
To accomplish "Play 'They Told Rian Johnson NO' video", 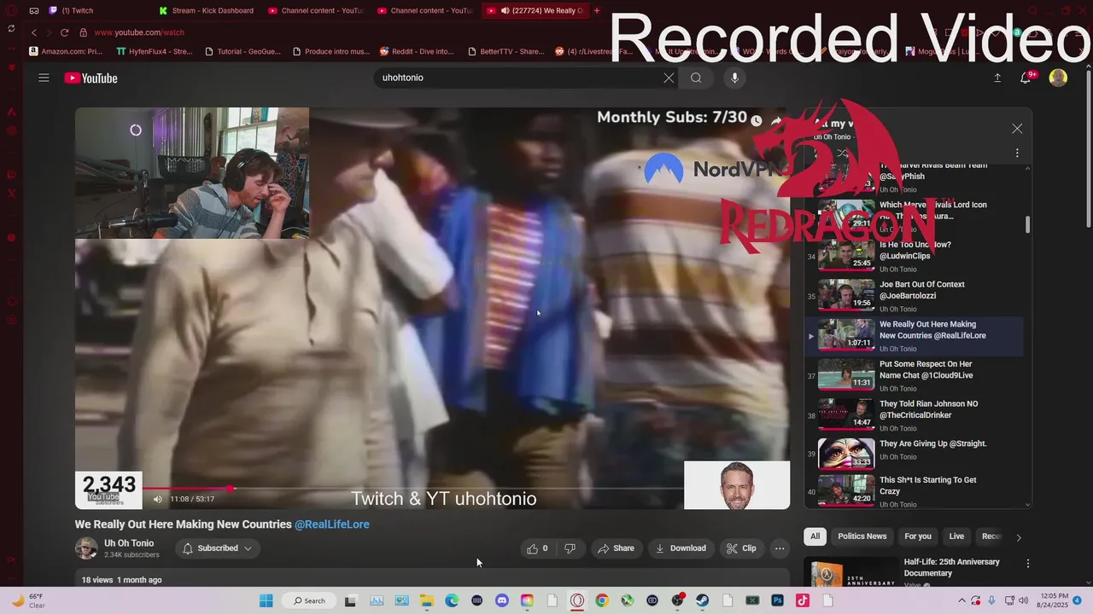I will pyautogui.click(x=914, y=416).
